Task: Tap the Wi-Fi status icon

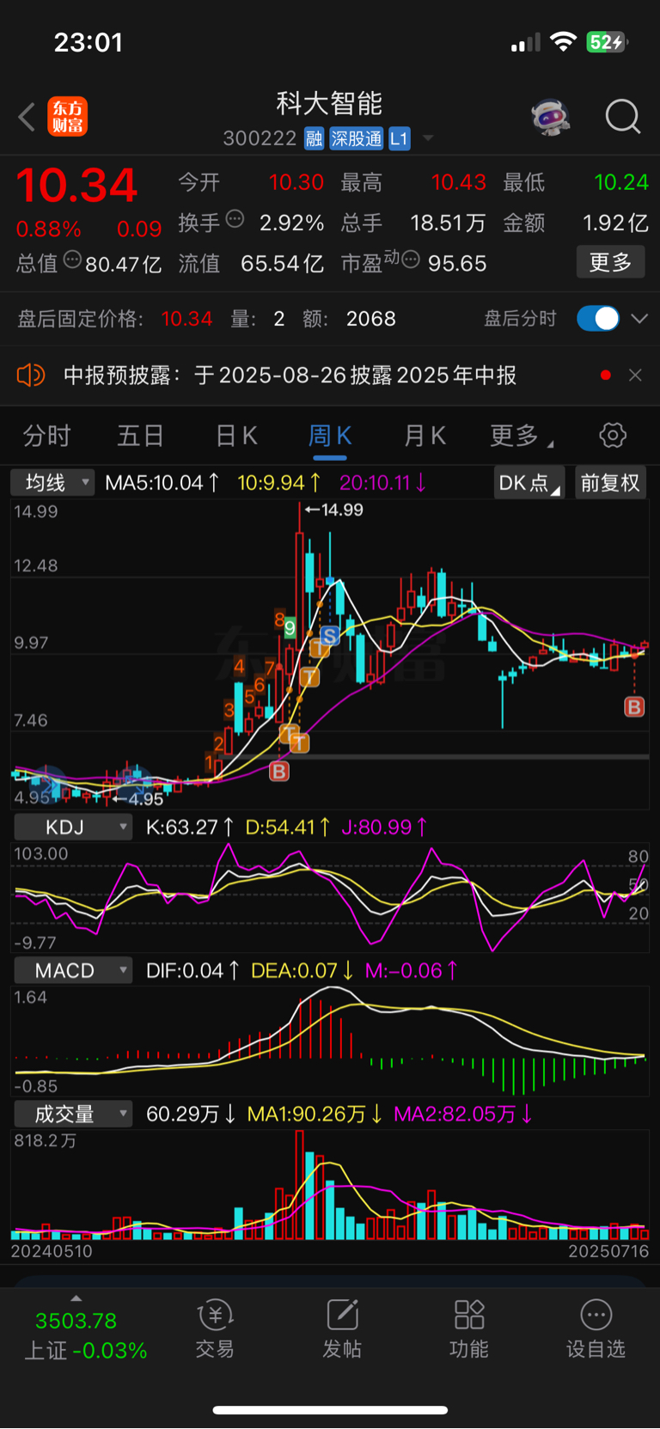Action: (x=564, y=42)
